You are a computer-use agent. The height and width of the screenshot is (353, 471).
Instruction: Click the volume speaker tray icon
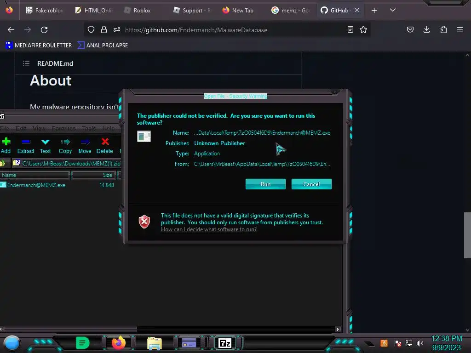click(420, 343)
